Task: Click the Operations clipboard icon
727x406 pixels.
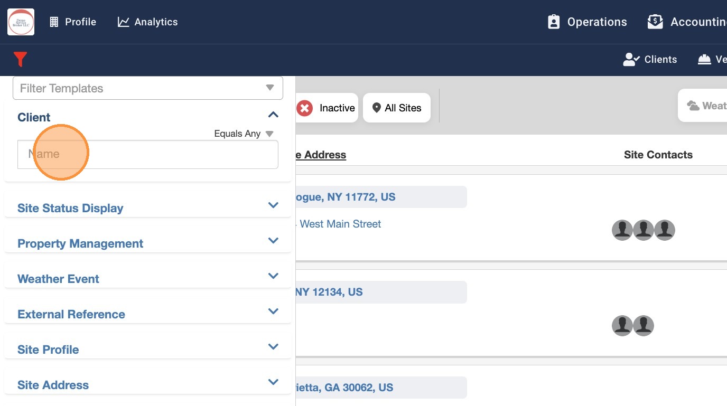Action: pos(554,22)
